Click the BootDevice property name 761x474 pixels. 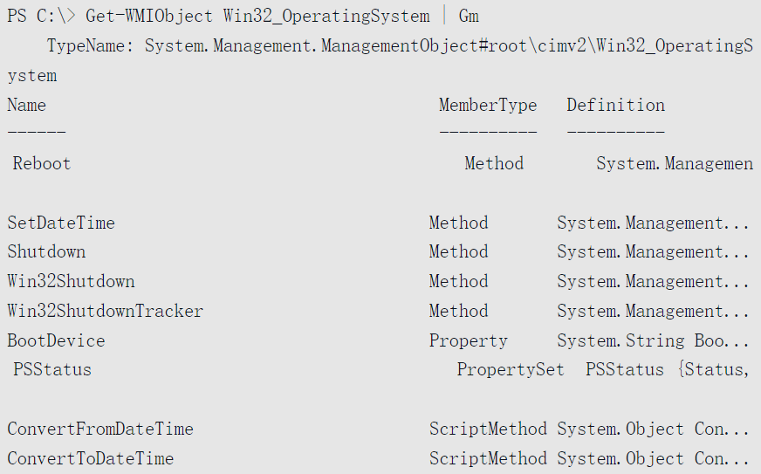tap(57, 340)
